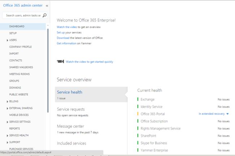
Task: Expand the USERS menu arrow
Action: click(7, 40)
